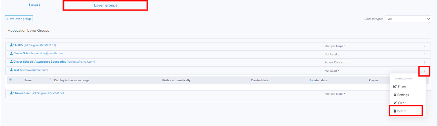
Task: Expand Not Used dropdown in Test row
Action: click(x=332, y=71)
